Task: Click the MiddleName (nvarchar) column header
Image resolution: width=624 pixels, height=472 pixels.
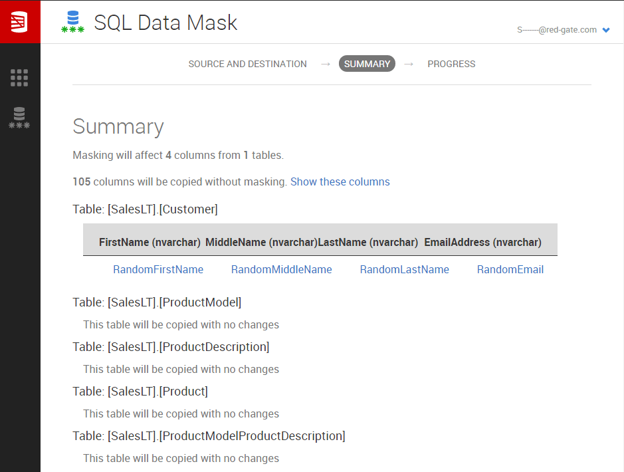Action: pyautogui.click(x=261, y=243)
